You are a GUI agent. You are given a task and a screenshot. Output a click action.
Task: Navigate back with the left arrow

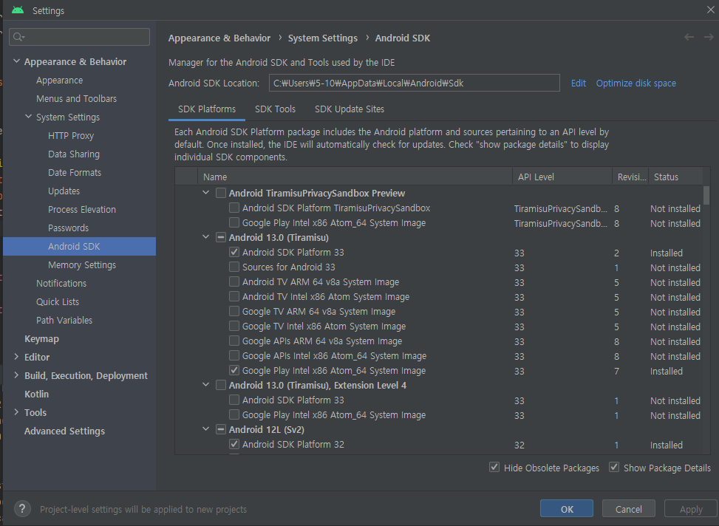tap(689, 37)
